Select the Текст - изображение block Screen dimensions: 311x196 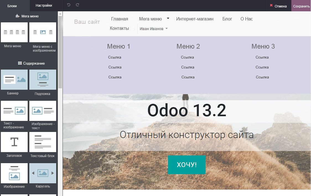point(14,111)
